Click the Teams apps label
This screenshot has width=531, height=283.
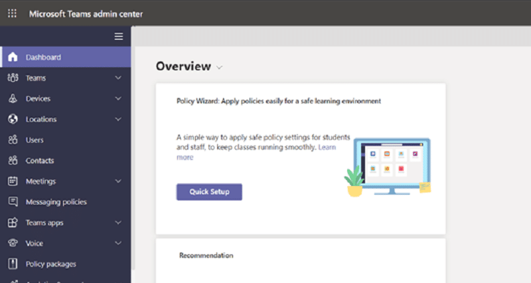(44, 223)
